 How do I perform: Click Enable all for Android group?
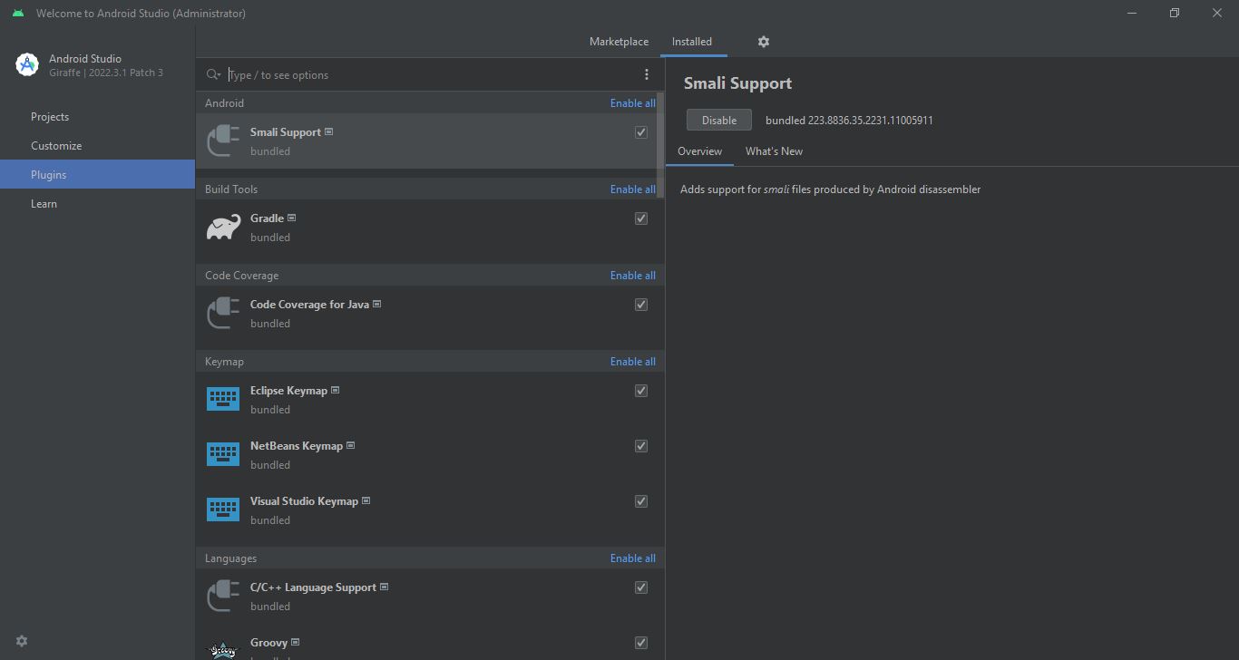point(632,102)
